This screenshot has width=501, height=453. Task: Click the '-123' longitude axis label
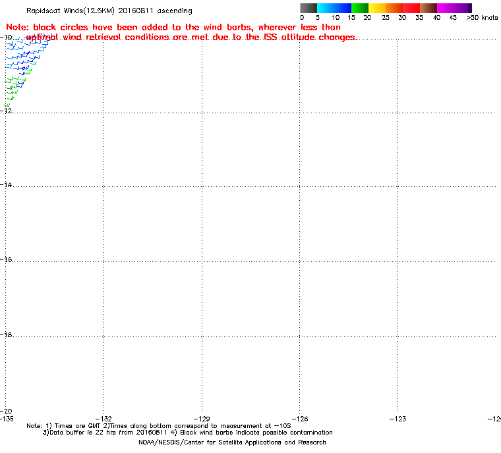click(398, 419)
